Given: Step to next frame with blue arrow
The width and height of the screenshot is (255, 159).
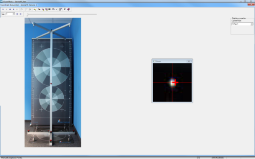Looking at the screenshot, I should [x=21, y=14].
